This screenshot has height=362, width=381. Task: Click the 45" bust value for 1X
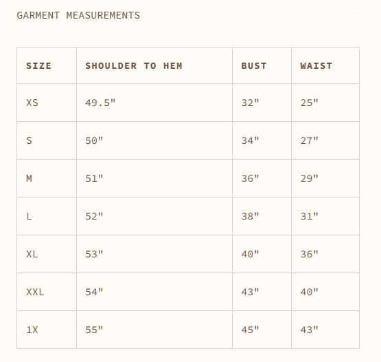click(250, 330)
